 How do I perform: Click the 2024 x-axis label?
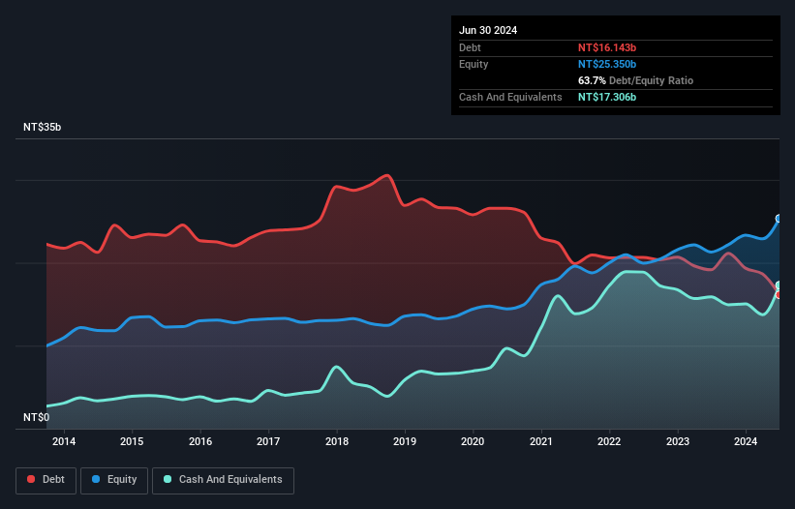point(746,441)
